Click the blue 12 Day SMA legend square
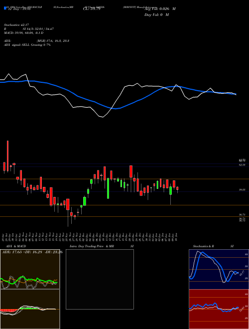The width and height of the screenshot is (249, 329). [5, 8]
